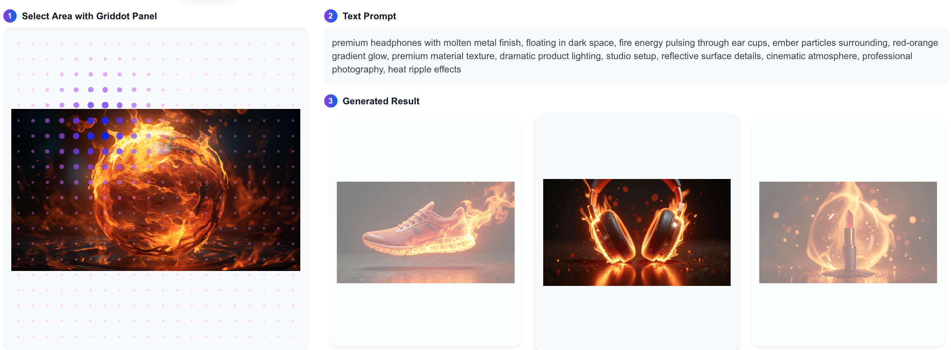Click the step 1 numbered badge
Screen dimensions: 951x350
point(9,16)
